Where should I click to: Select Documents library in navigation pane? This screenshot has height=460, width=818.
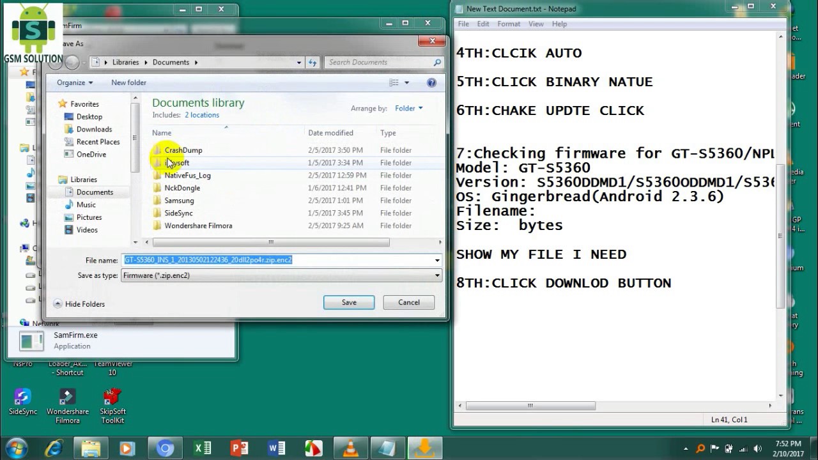click(95, 192)
